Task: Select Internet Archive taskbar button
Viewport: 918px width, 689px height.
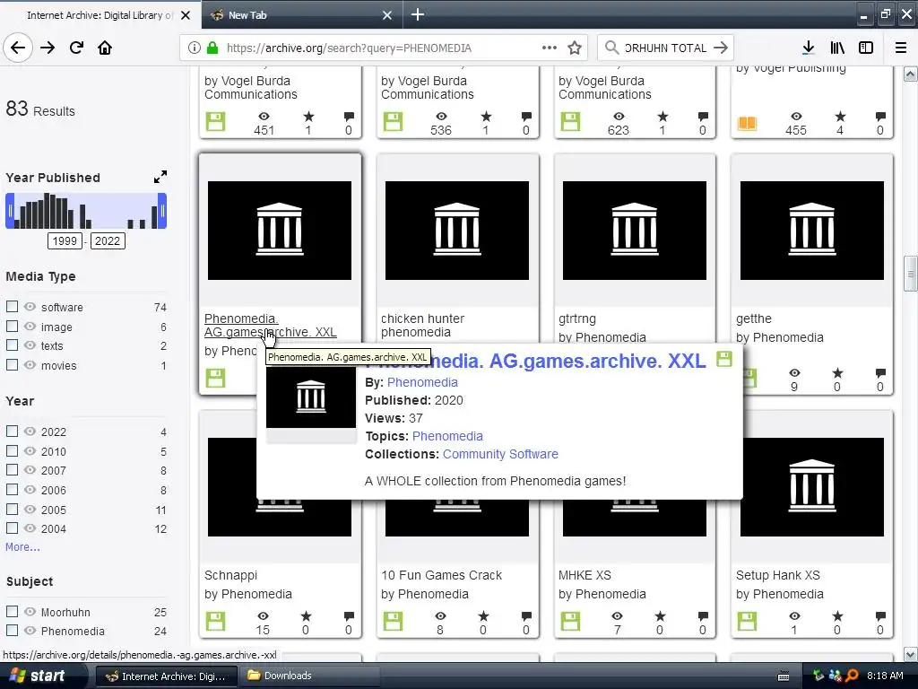Action: pos(167,676)
